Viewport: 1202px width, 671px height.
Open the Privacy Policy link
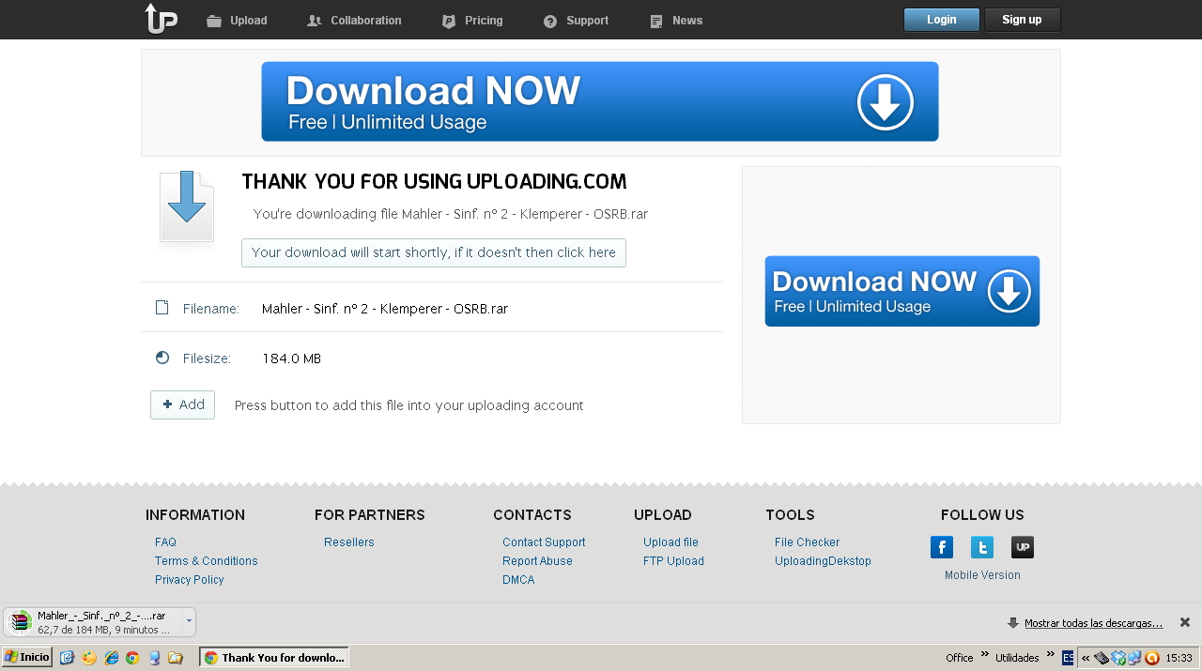[189, 580]
